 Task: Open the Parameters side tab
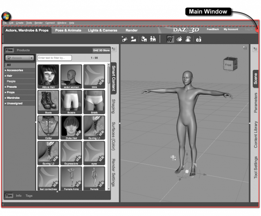click(255, 102)
